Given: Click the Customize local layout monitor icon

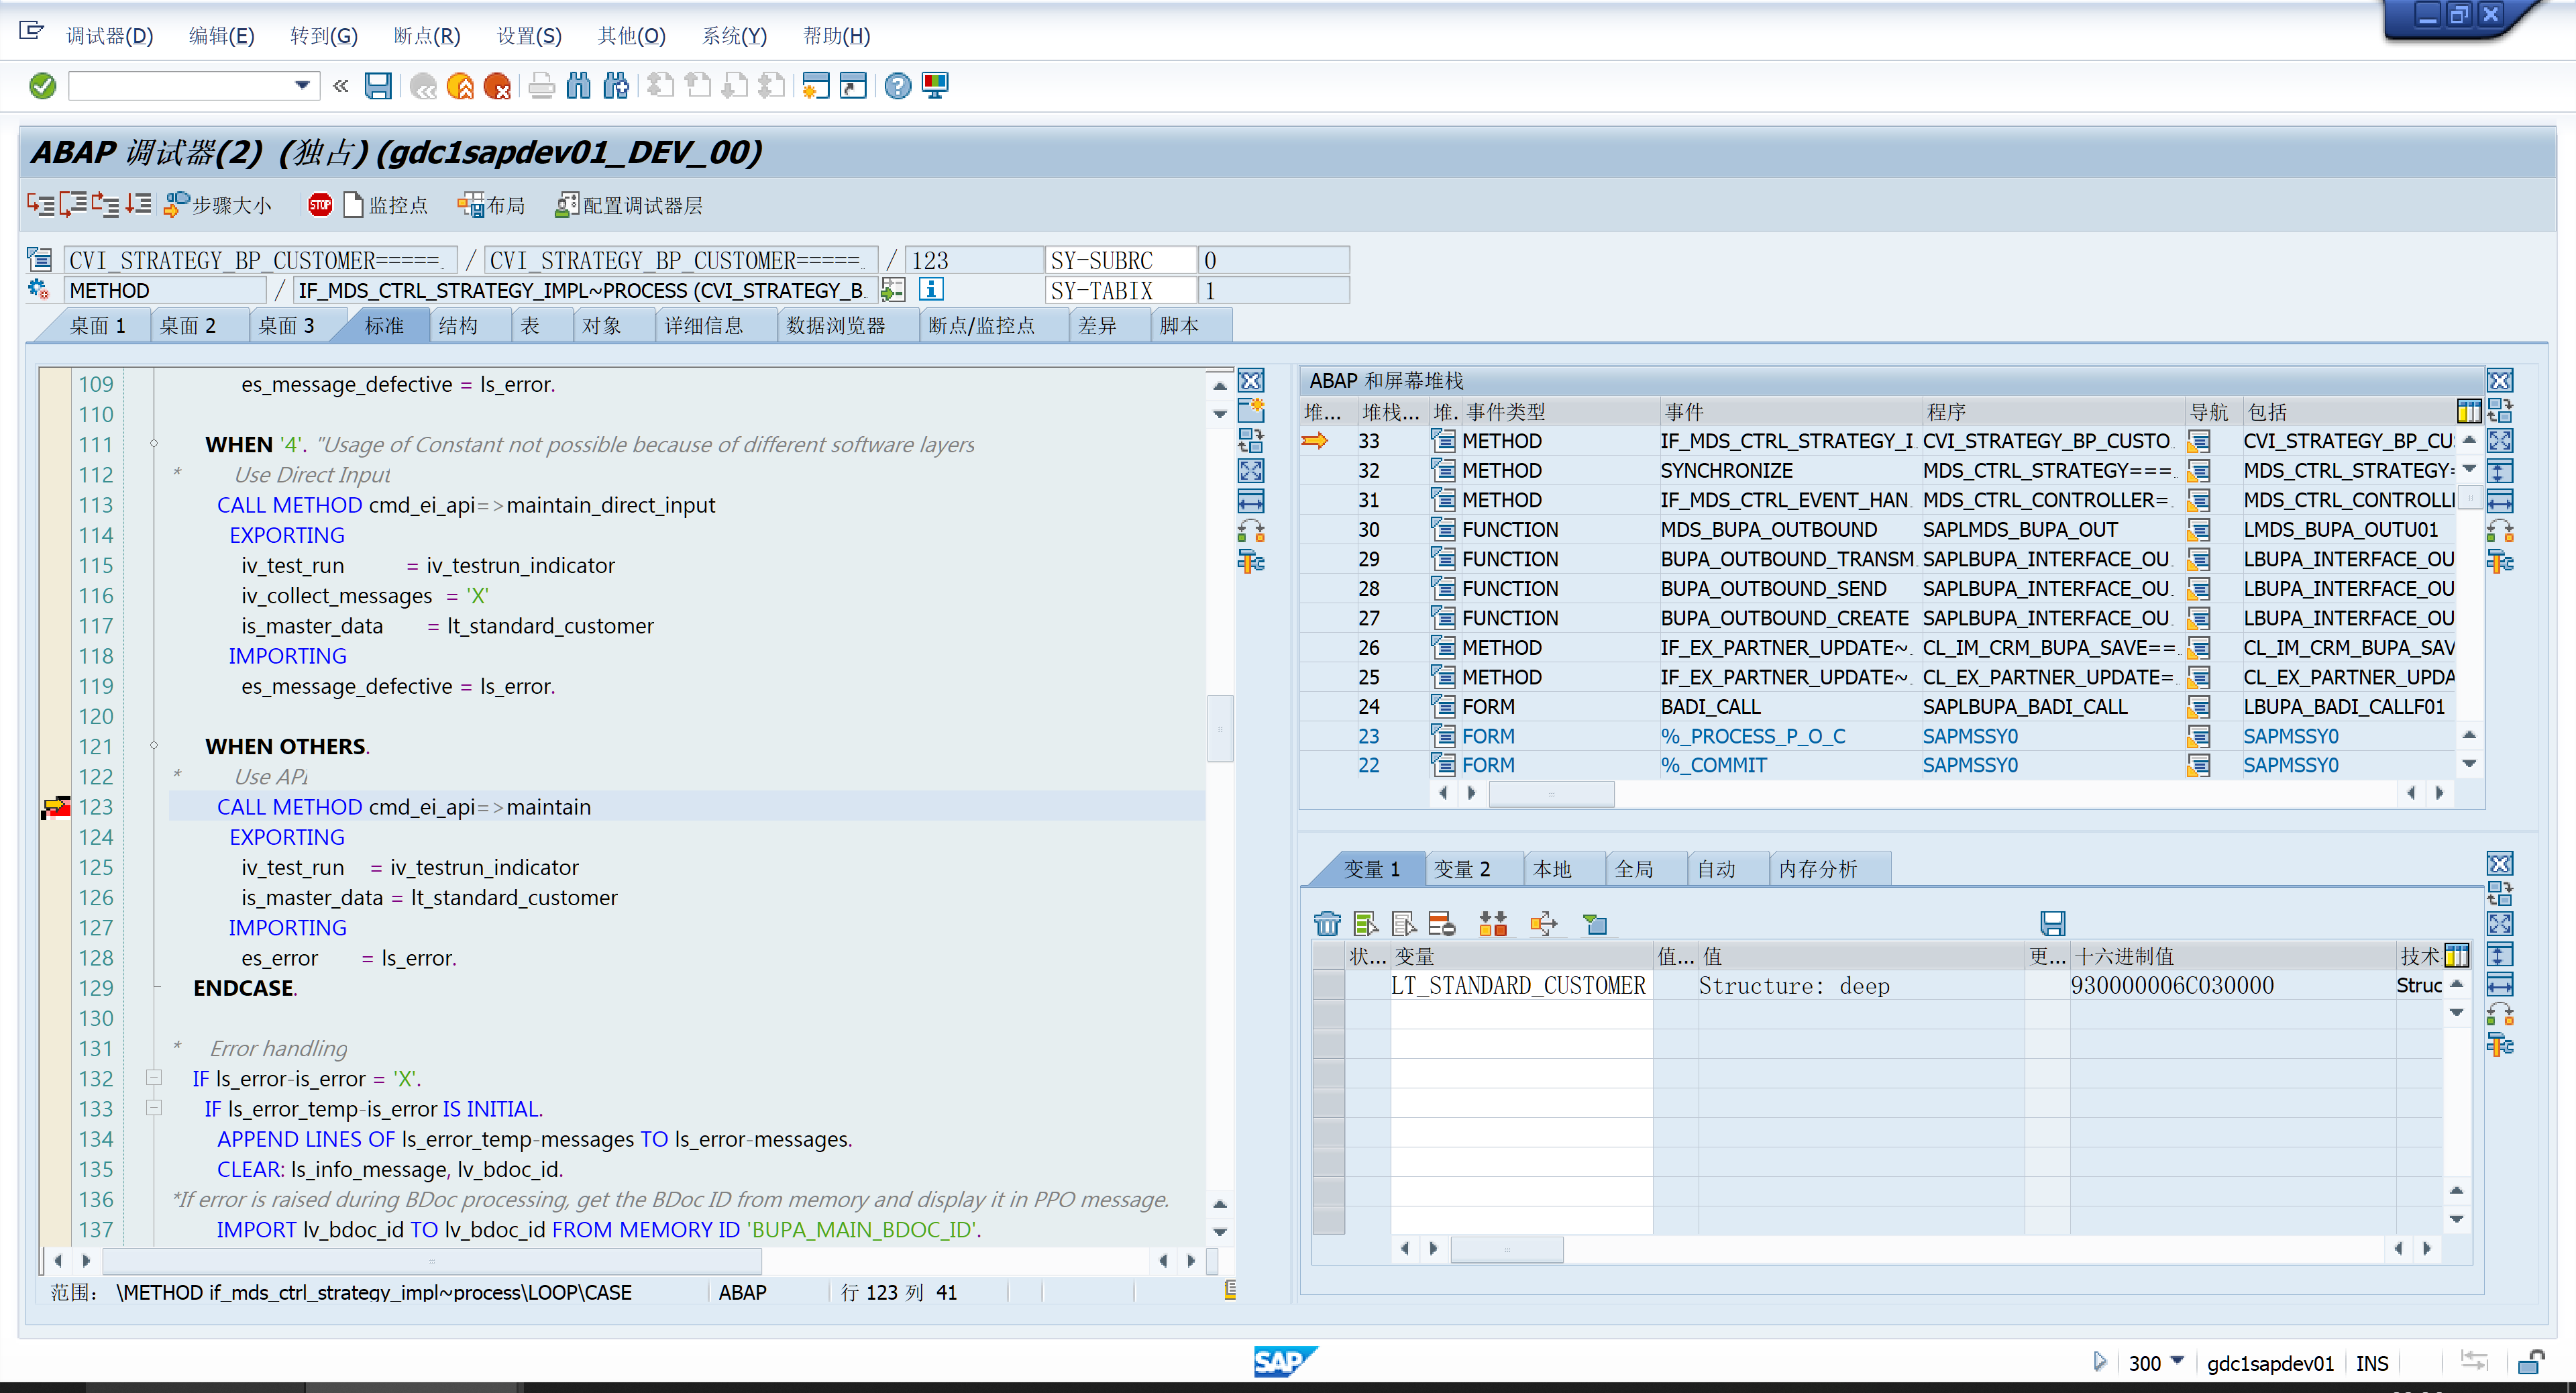Looking at the screenshot, I should pos(935,86).
